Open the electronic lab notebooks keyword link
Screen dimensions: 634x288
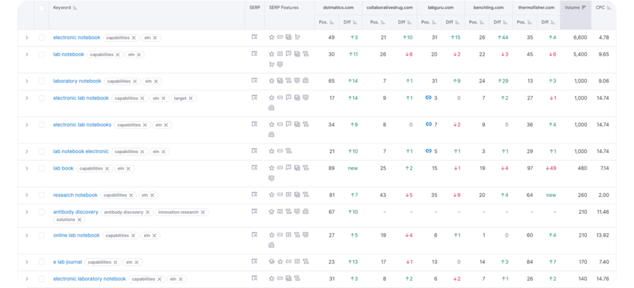(x=82, y=124)
